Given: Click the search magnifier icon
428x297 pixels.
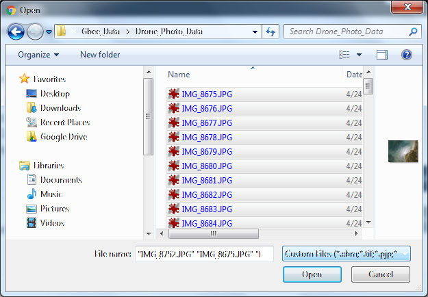Looking at the screenshot, I should tap(414, 31).
